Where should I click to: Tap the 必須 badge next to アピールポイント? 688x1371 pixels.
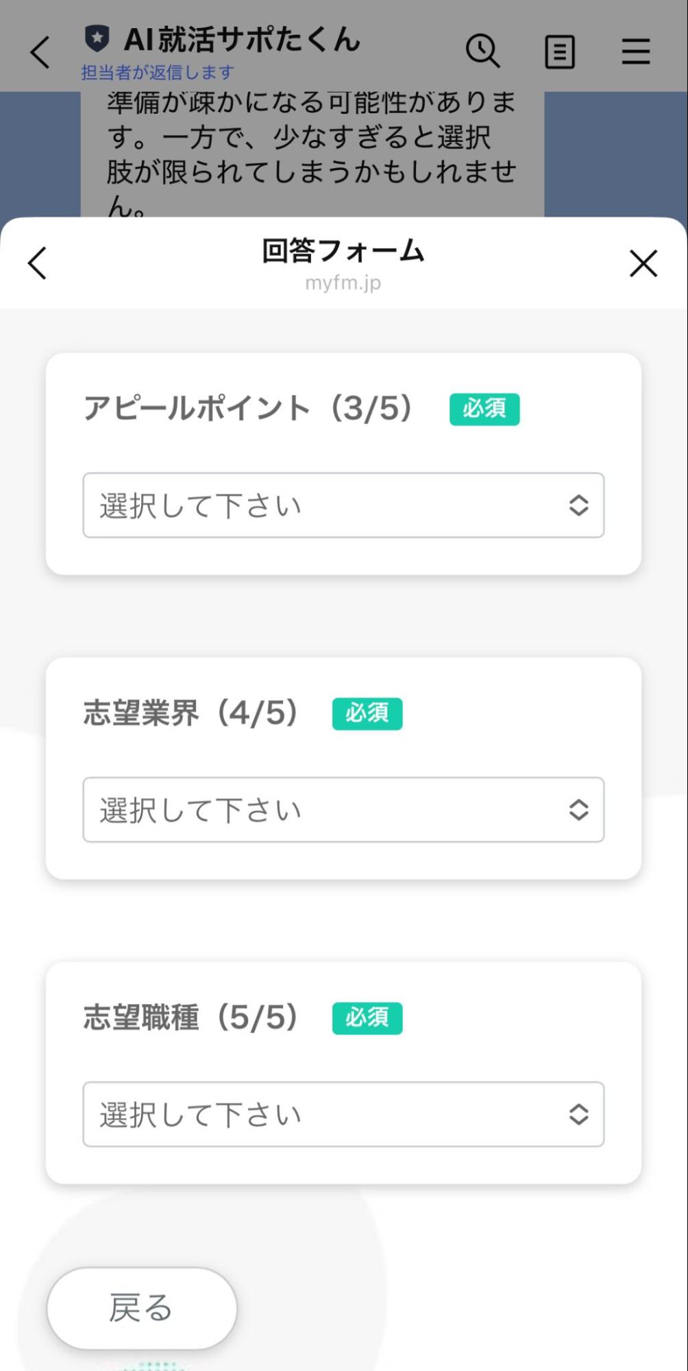[x=484, y=409]
